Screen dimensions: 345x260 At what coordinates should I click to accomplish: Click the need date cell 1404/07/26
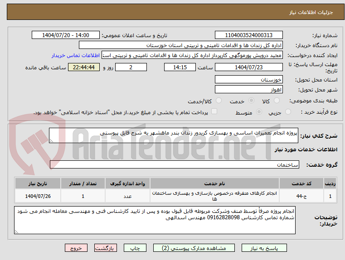(x=38, y=196)
